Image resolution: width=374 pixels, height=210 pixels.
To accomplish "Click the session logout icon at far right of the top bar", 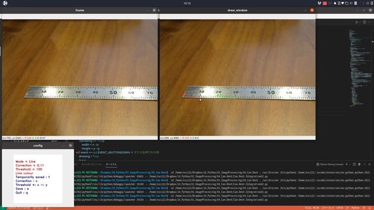I will (372, 3).
